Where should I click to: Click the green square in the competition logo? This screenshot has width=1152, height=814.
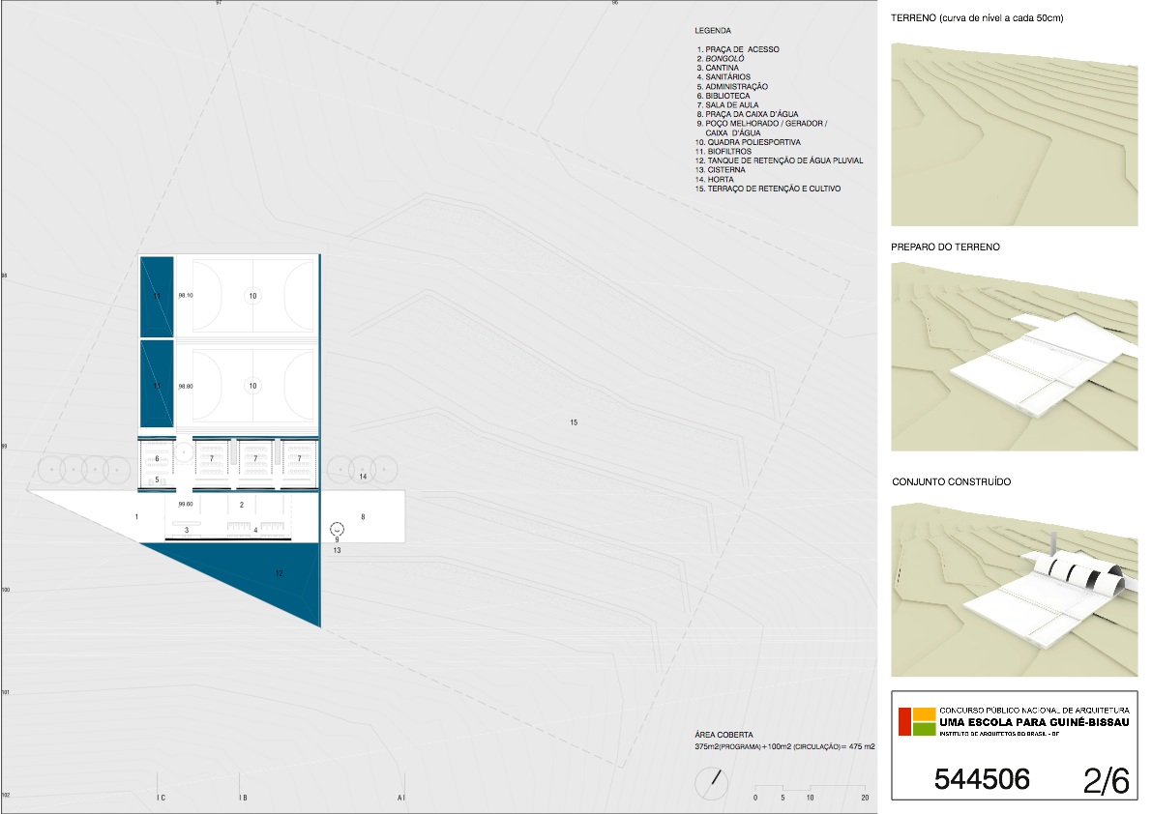pyautogui.click(x=924, y=729)
